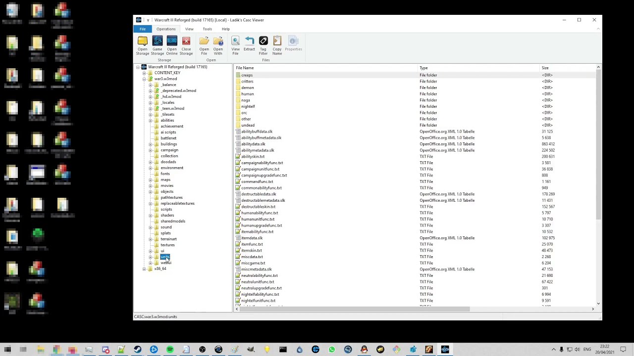634x356 pixels.
Task: Click the status bar path CASC:war3.w3mod:units
Action: [x=156, y=316]
